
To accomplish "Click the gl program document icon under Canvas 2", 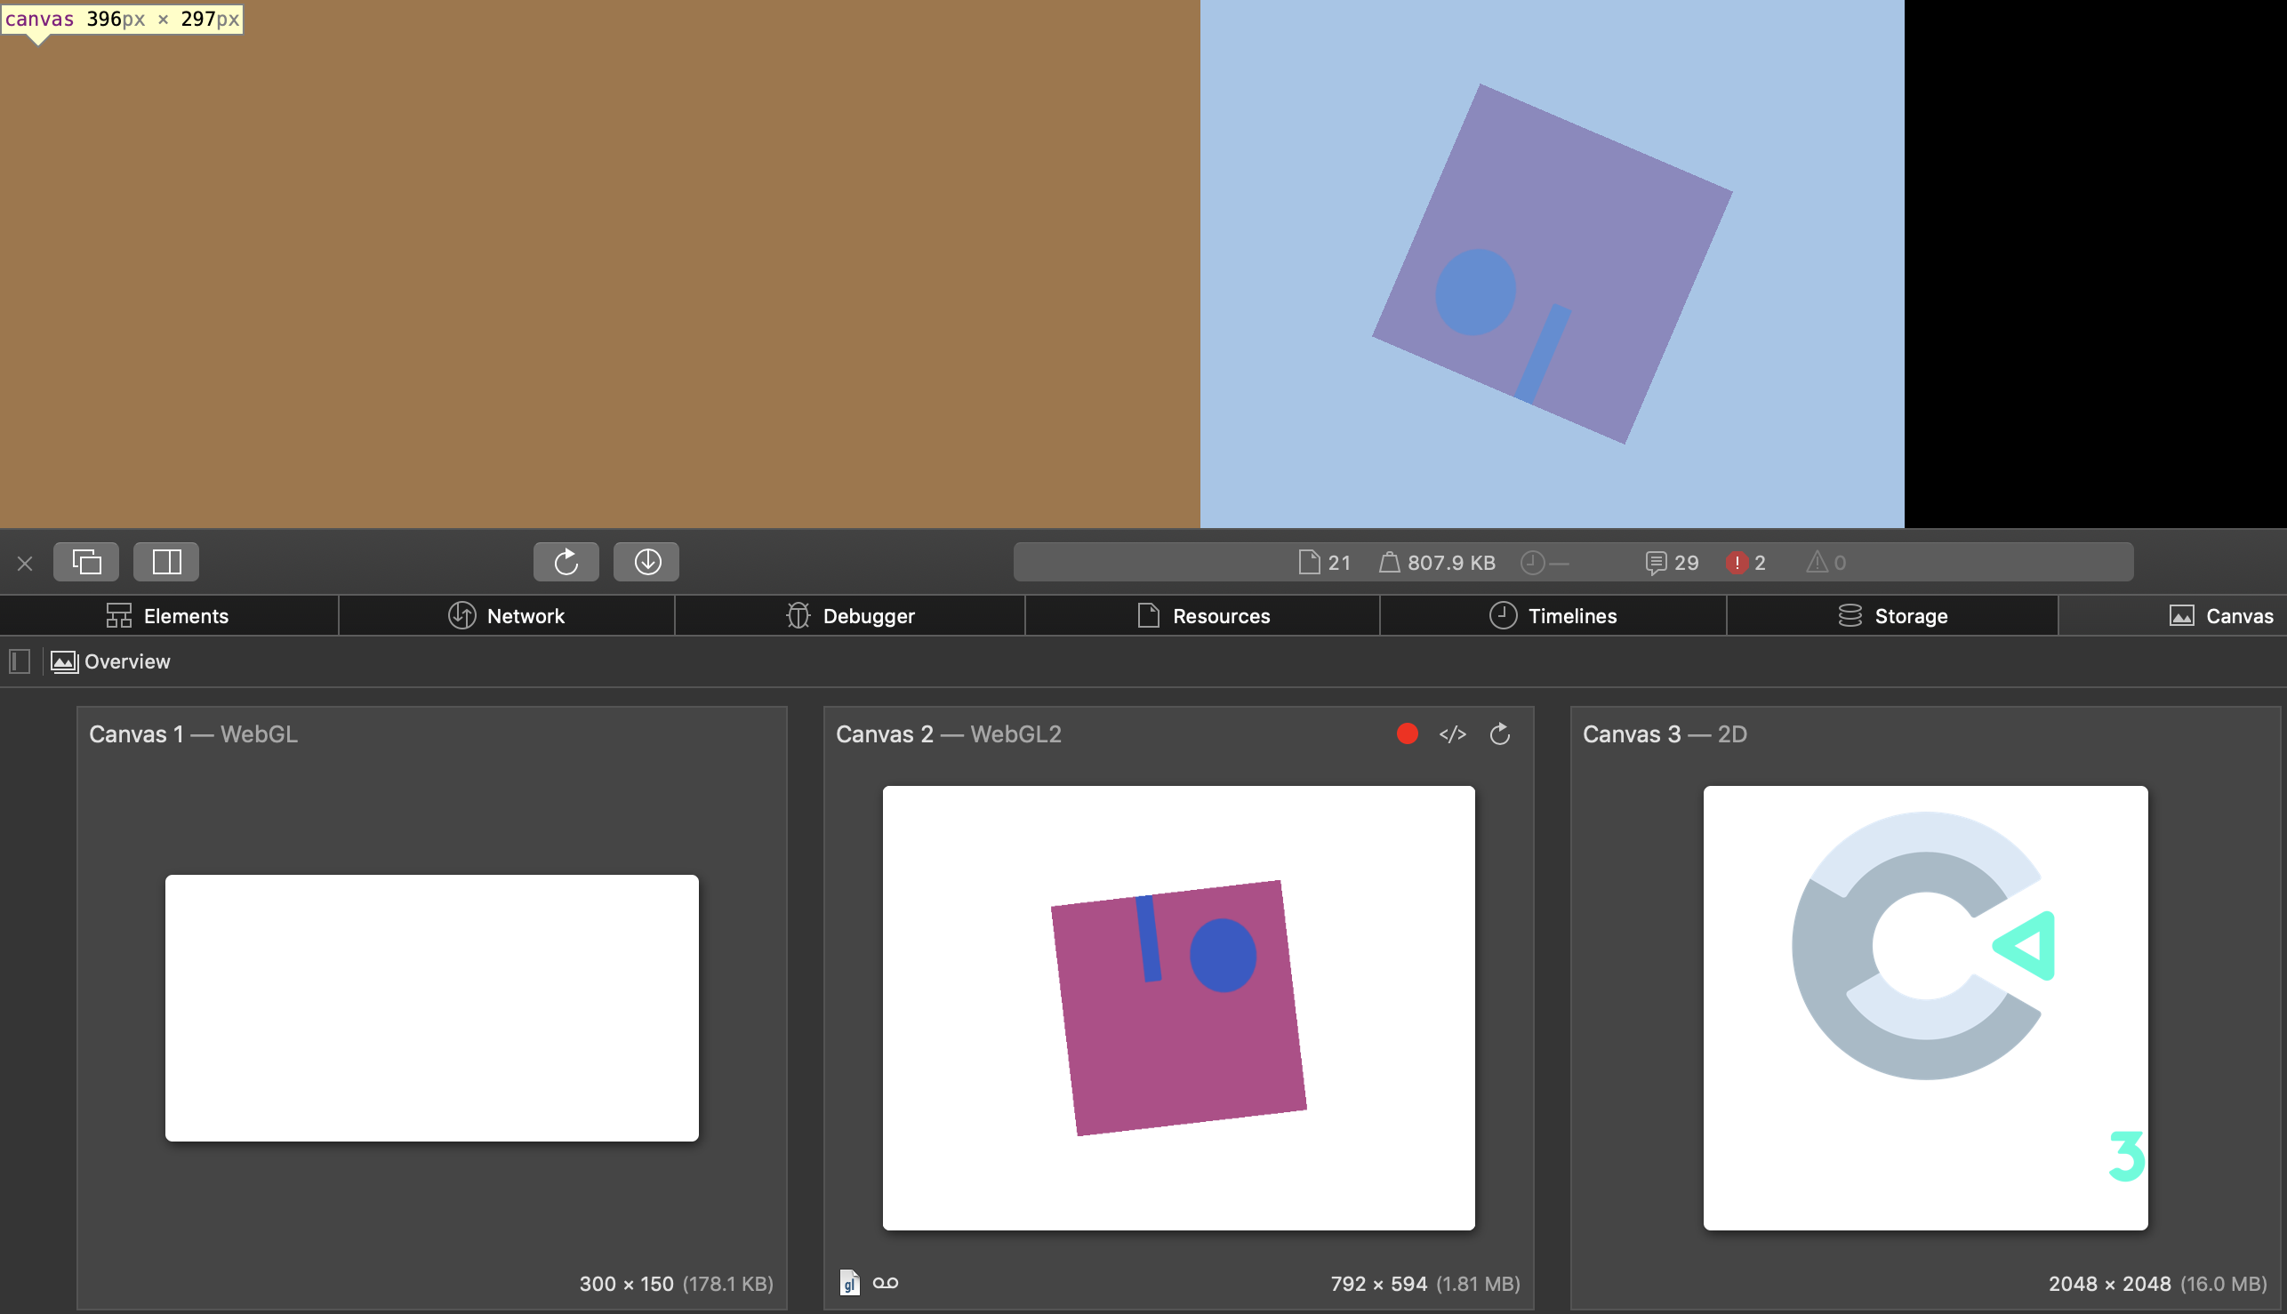I will click(x=849, y=1282).
